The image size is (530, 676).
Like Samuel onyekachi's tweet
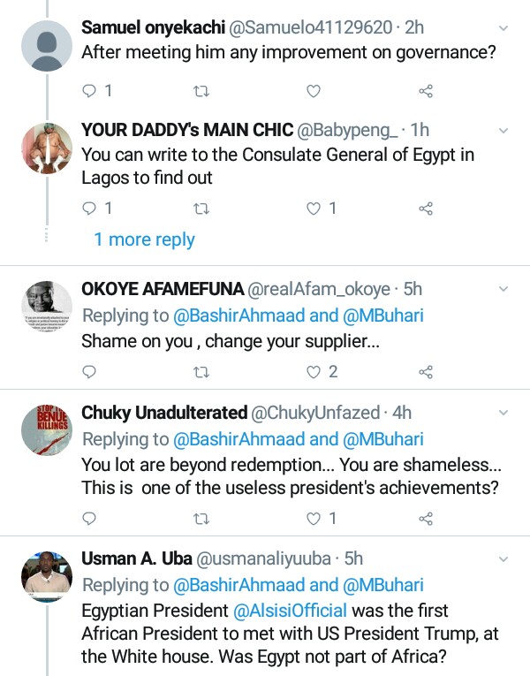click(x=313, y=90)
